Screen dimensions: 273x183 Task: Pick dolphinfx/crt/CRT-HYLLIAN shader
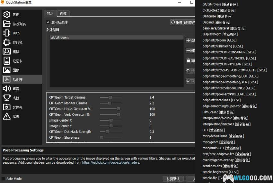(x=227, y=64)
